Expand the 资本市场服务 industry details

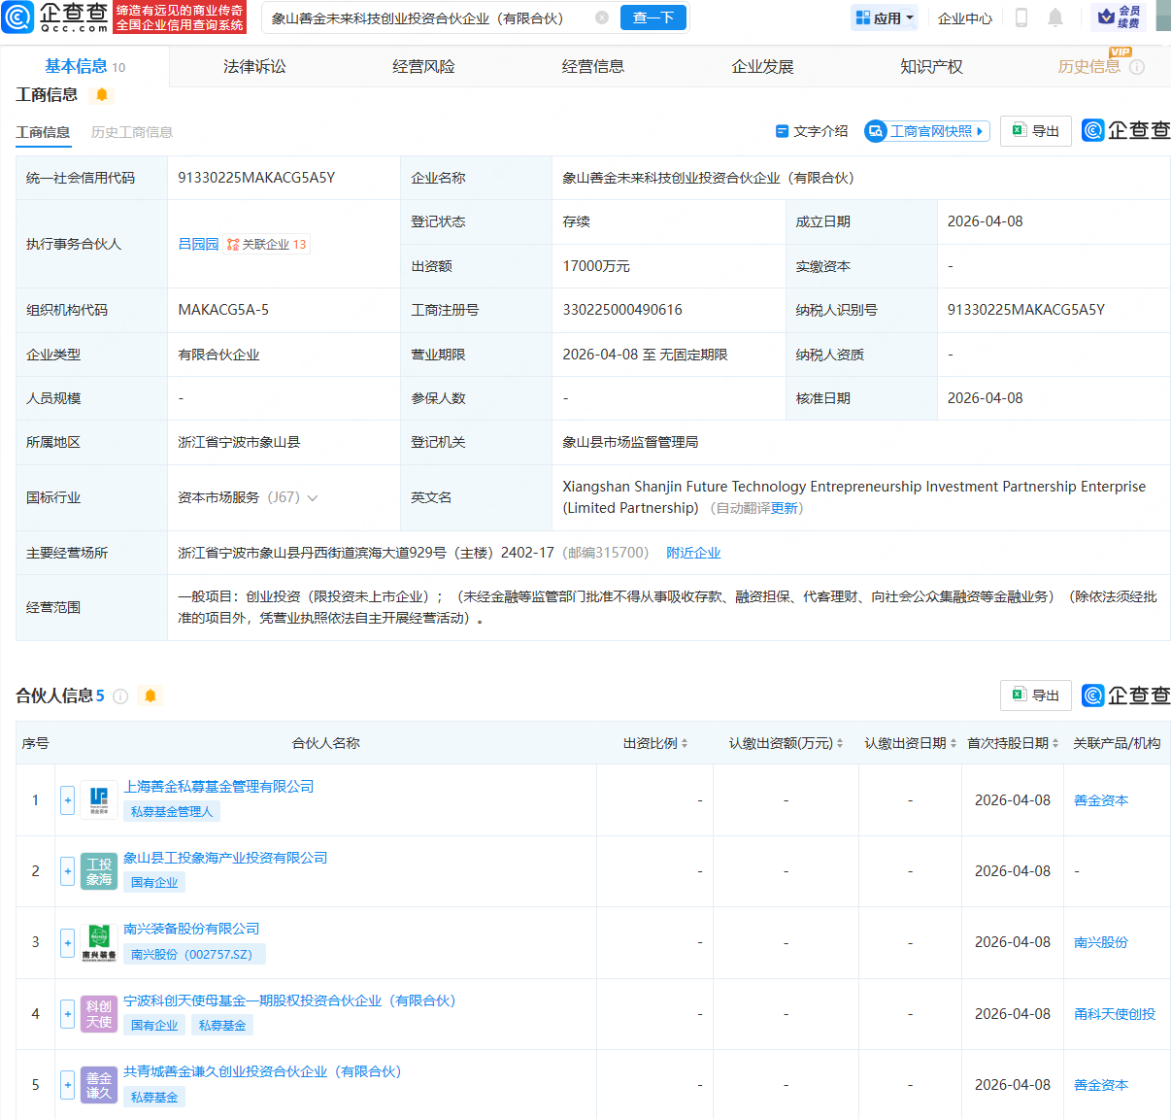[x=312, y=496]
